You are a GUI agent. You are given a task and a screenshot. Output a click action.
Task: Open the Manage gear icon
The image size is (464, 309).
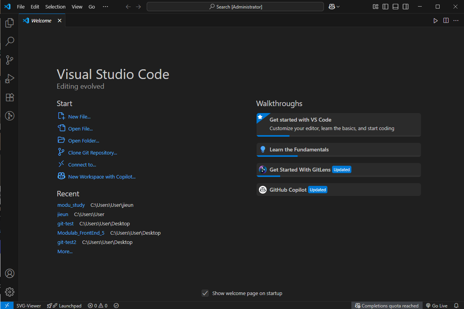point(10,292)
